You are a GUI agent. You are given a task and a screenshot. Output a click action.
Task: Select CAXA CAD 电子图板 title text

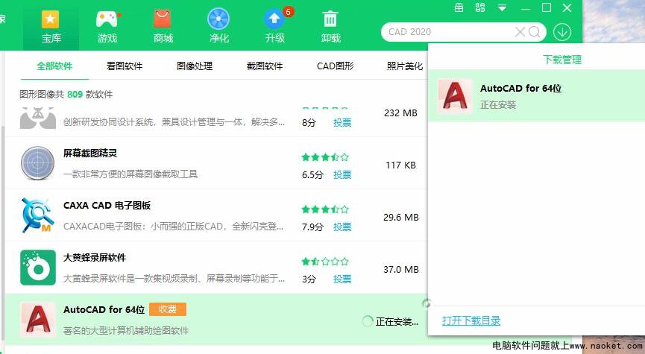[107, 206]
